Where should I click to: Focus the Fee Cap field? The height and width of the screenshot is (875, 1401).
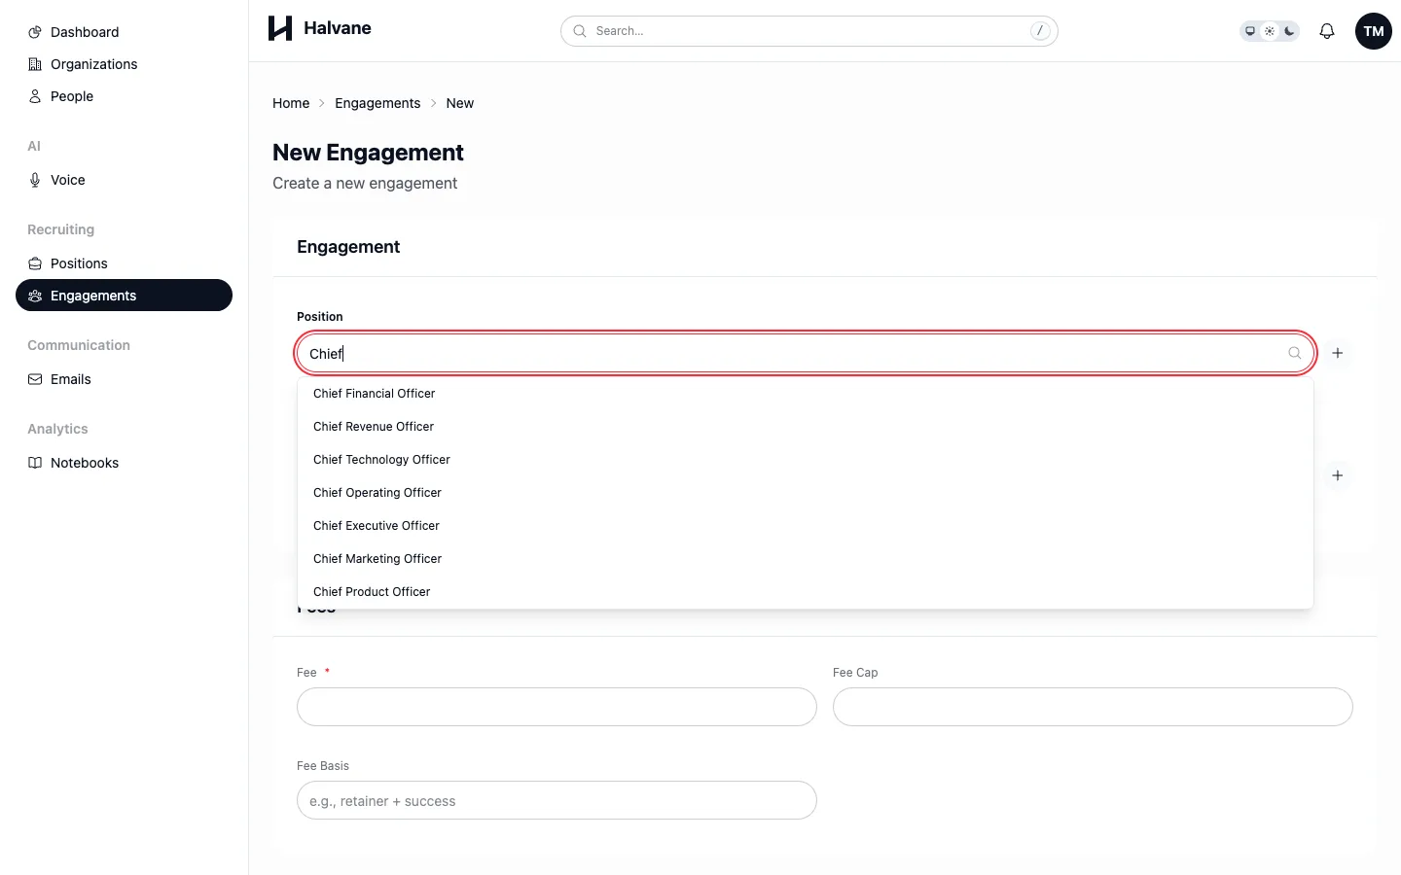(x=1093, y=707)
